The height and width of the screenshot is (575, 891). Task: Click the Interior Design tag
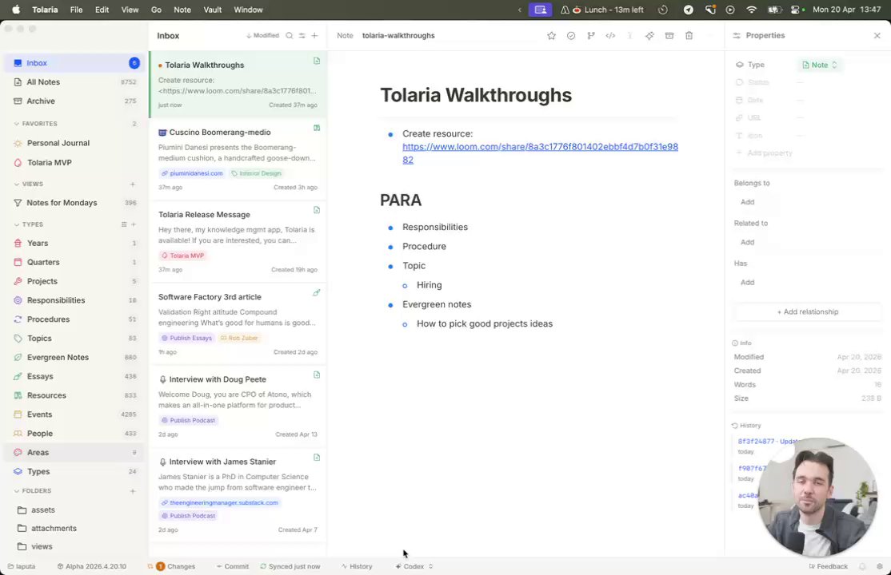[x=256, y=173]
